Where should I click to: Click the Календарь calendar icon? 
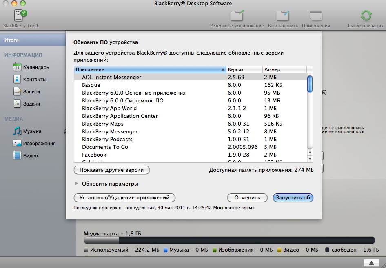pyautogui.click(x=17, y=67)
